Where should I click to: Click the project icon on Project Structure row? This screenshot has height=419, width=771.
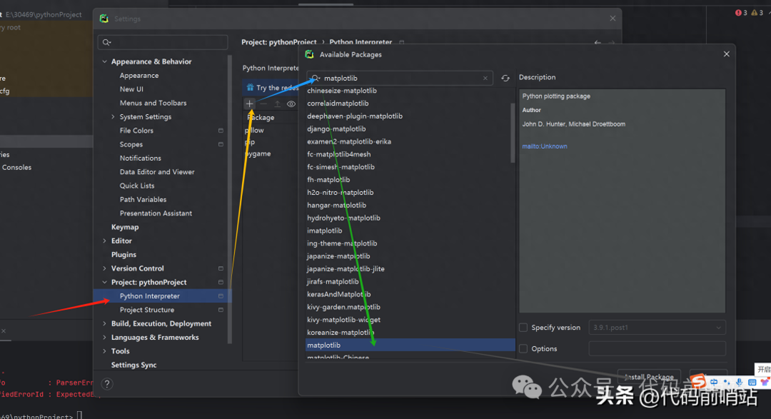pyautogui.click(x=221, y=310)
